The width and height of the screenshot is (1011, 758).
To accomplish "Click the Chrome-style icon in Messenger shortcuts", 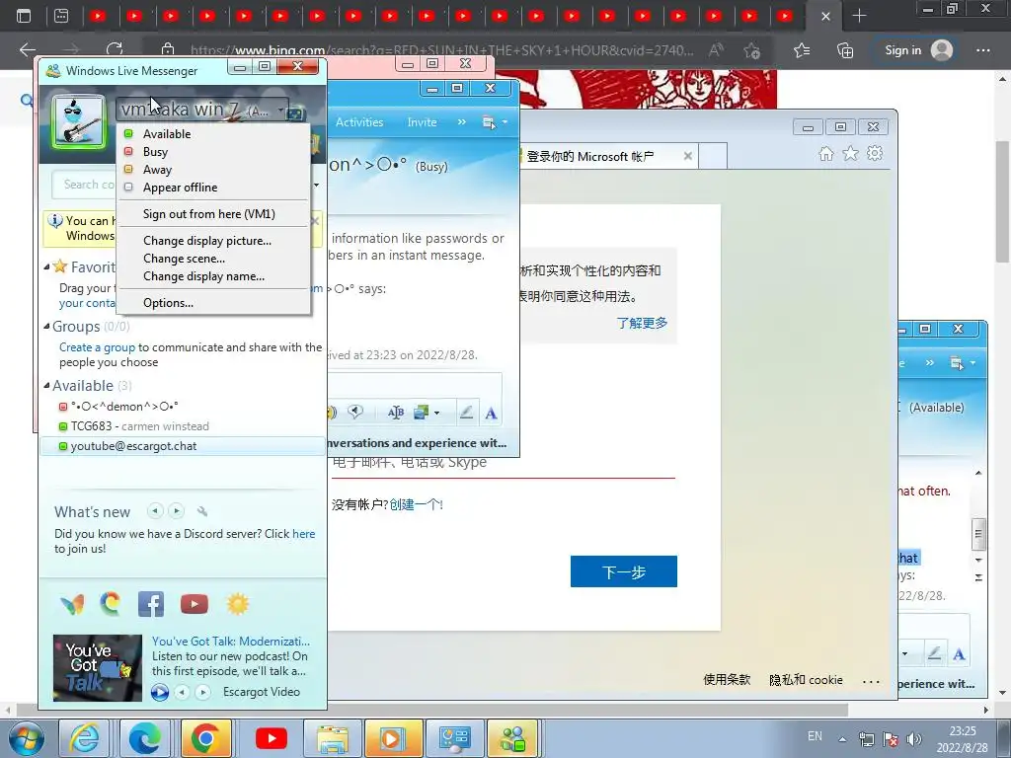I will (x=111, y=604).
